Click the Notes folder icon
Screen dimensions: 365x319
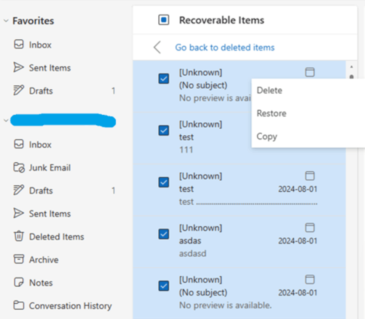point(19,282)
